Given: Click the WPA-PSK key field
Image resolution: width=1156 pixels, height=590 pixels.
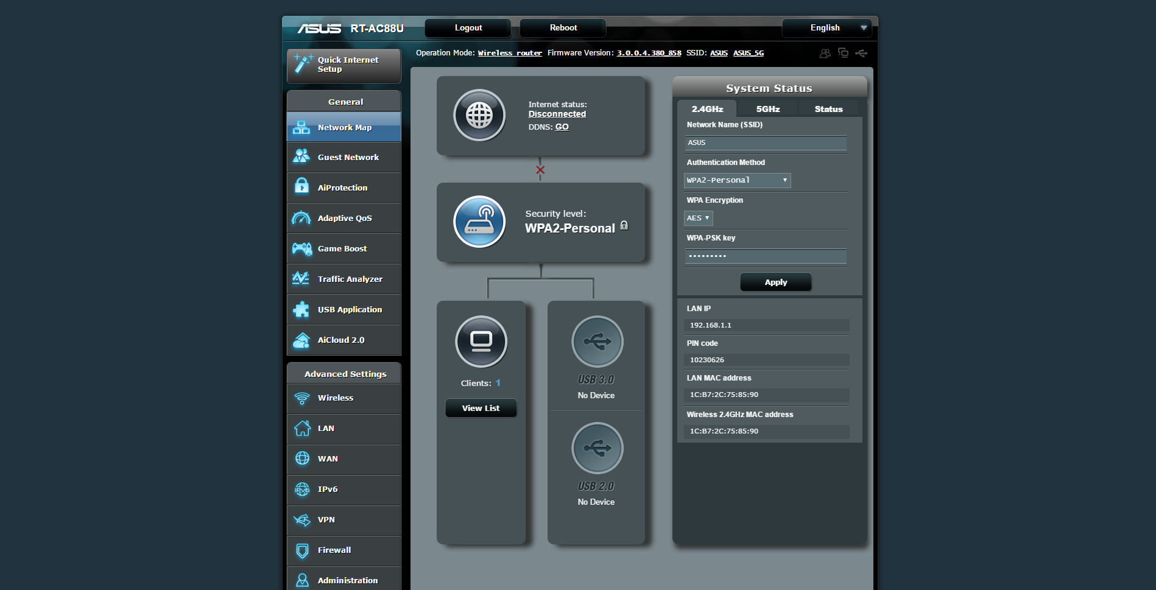Looking at the screenshot, I should click(766, 256).
